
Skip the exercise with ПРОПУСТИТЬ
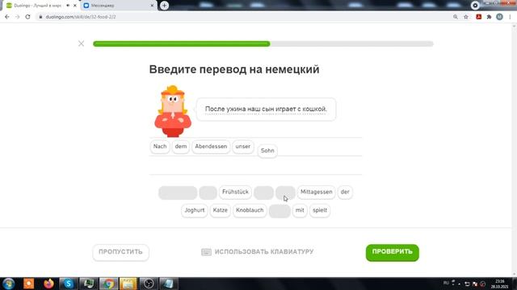120,252
